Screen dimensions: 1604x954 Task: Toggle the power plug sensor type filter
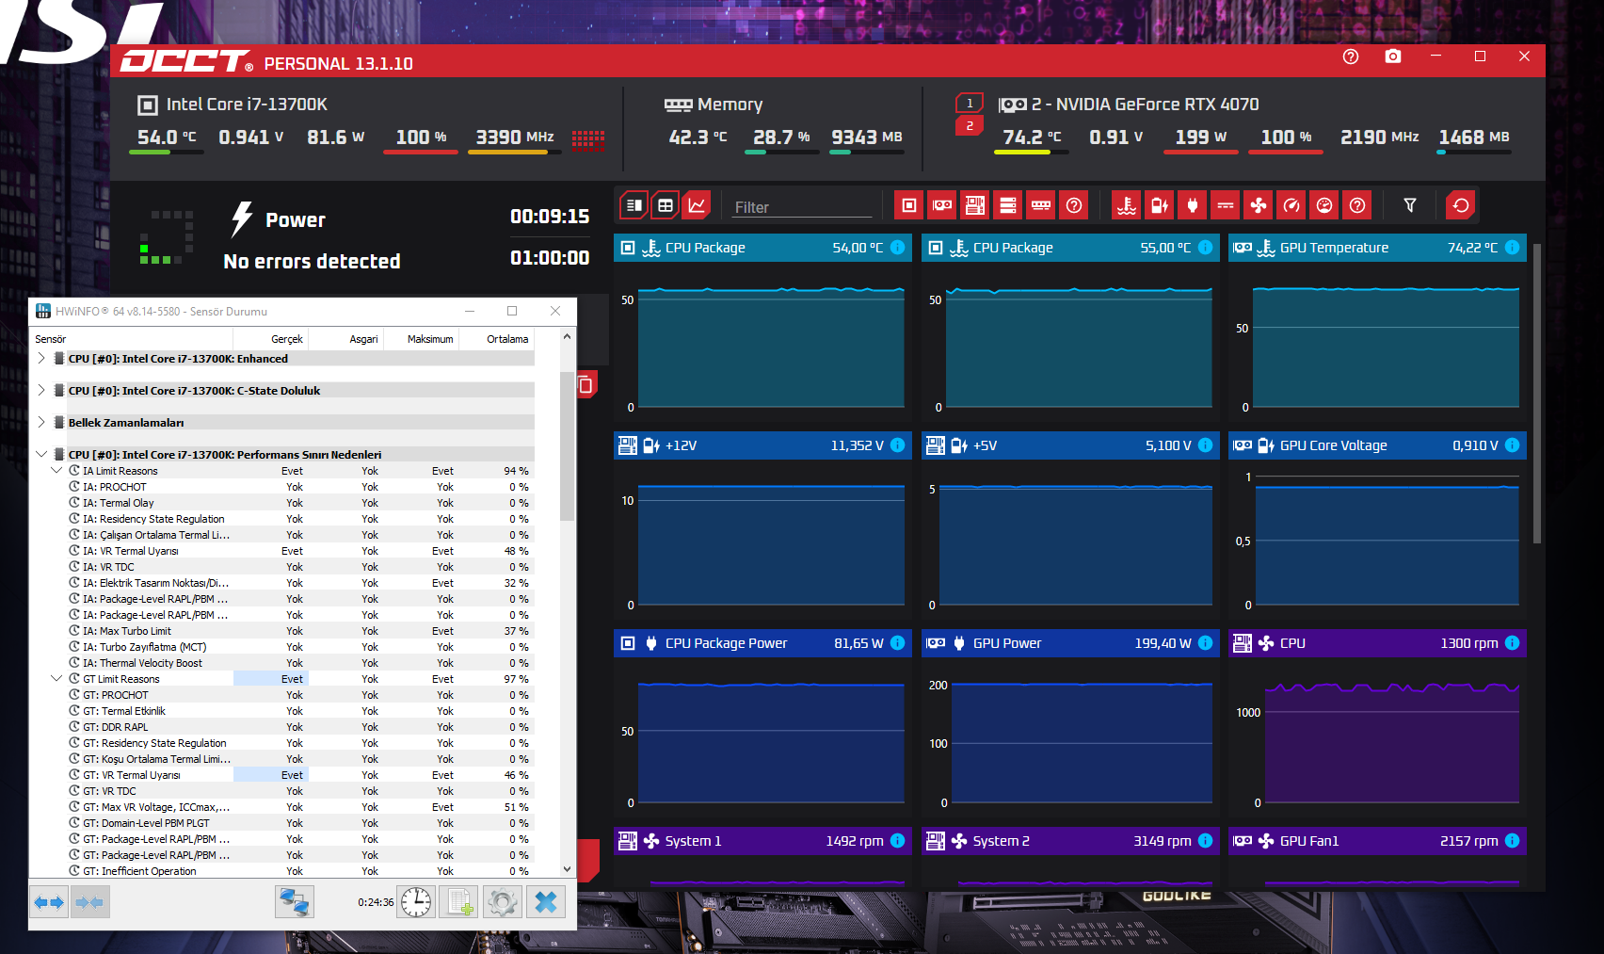pyautogui.click(x=1193, y=205)
